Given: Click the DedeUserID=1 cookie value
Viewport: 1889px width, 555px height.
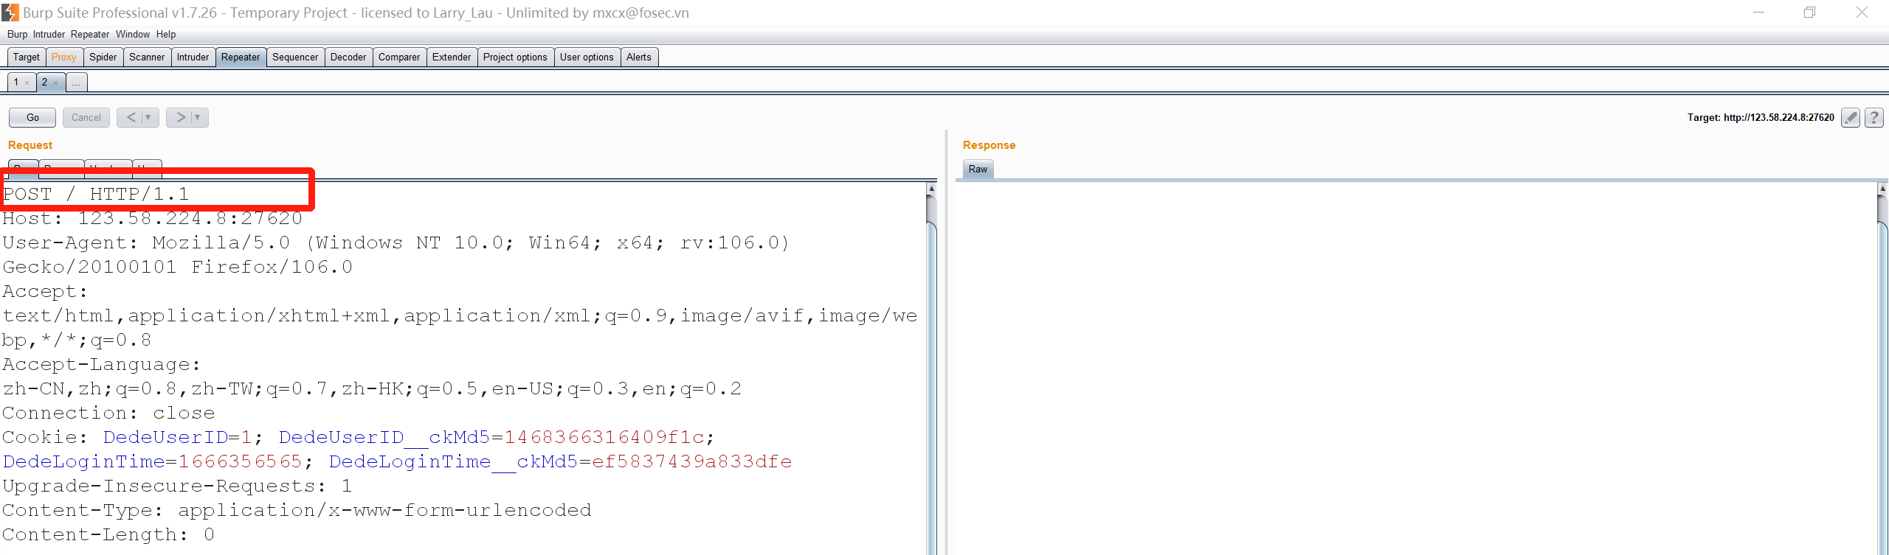Looking at the screenshot, I should (178, 438).
